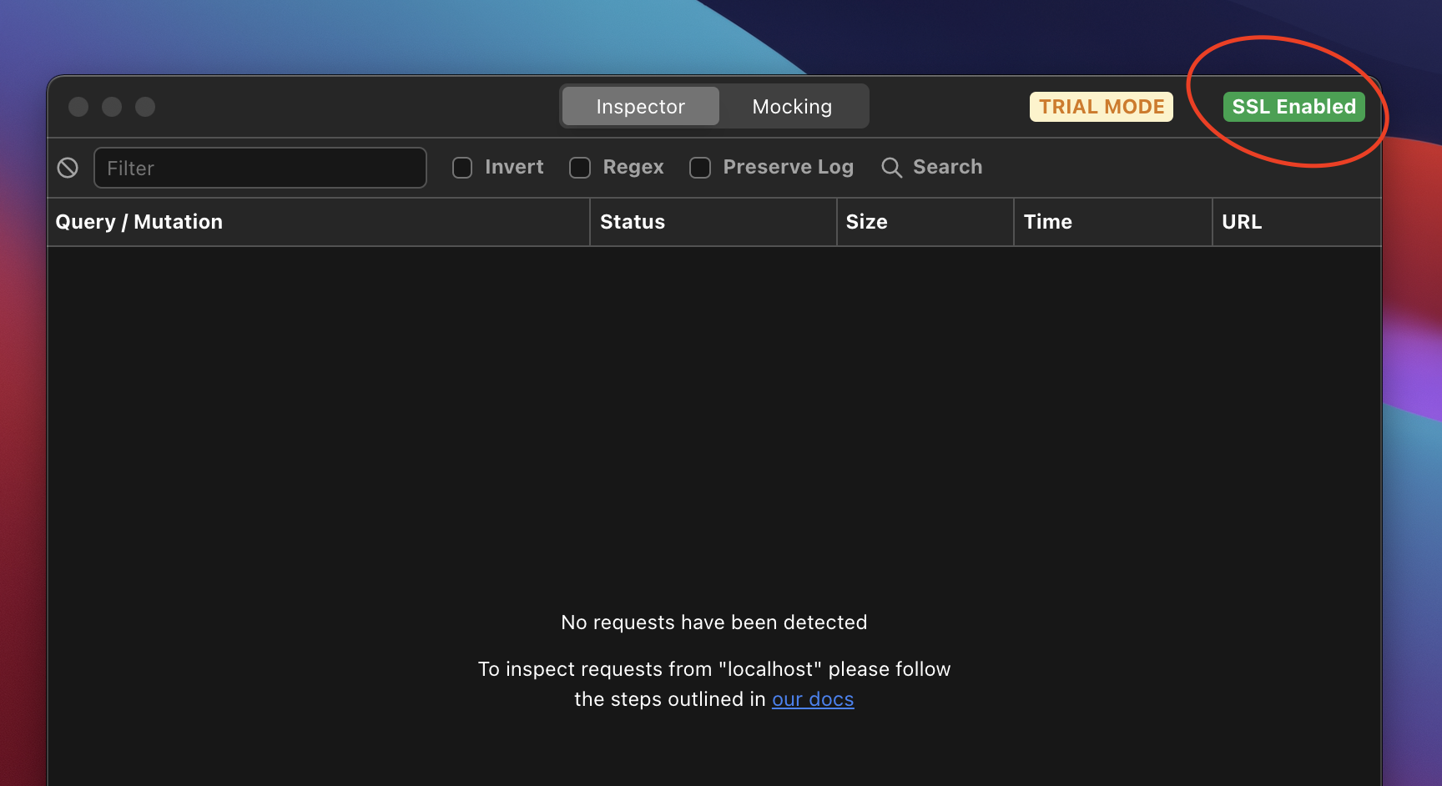Image resolution: width=1442 pixels, height=786 pixels.
Task: Click the Status column header
Action: click(713, 222)
